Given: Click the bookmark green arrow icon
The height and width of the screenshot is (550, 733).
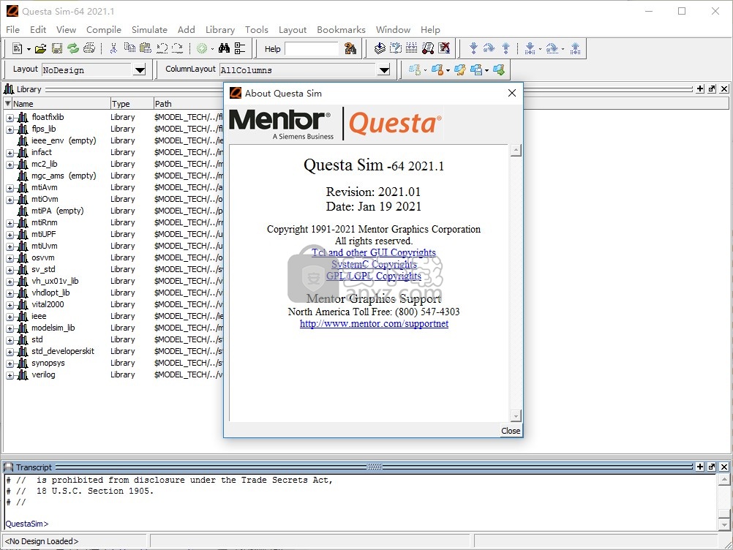Looking at the screenshot, I should point(499,70).
